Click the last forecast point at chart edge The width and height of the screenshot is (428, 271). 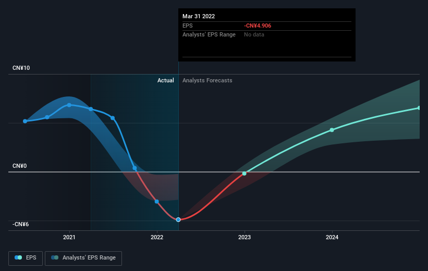[419, 108]
